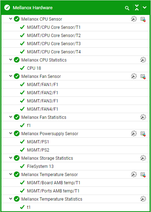Click the Mellanox Hardware status checkmark

click(7, 7)
